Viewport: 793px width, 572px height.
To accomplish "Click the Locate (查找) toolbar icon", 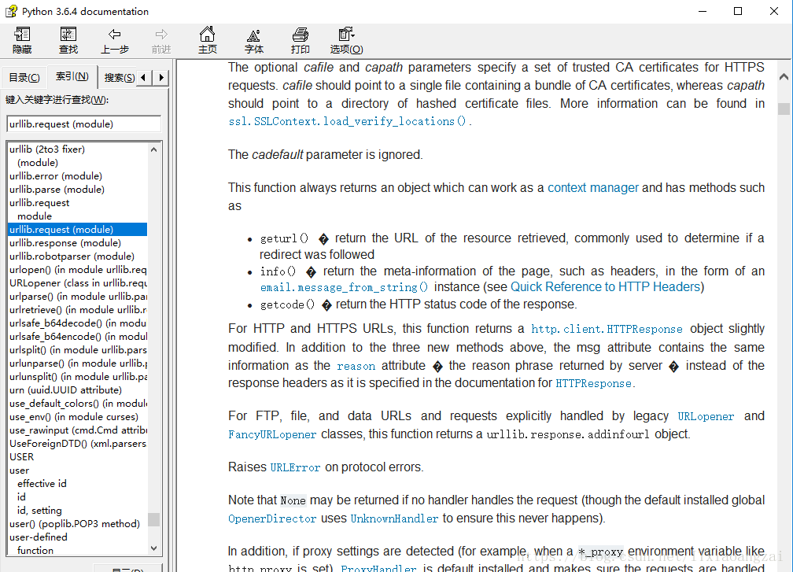I will [x=68, y=40].
